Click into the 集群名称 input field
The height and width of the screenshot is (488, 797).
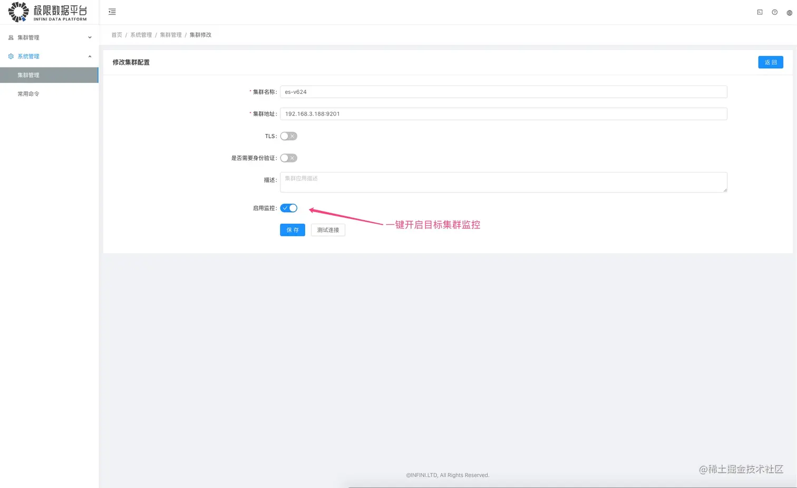coord(503,91)
